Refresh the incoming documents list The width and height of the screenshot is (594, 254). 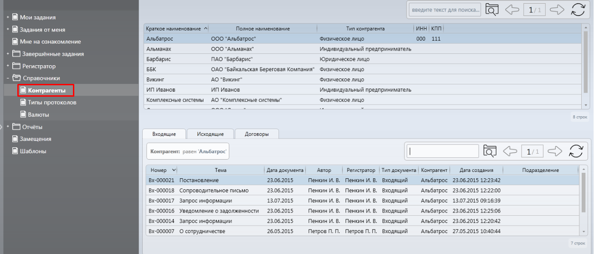(576, 151)
